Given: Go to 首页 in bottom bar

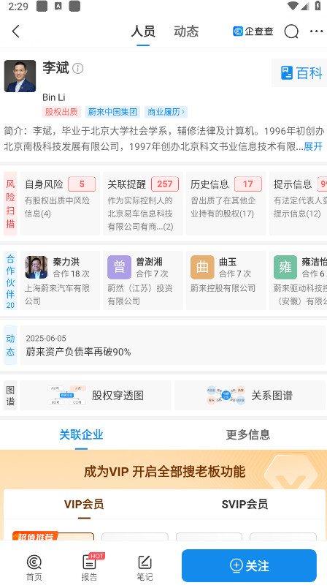Looking at the screenshot, I should click(x=34, y=568).
